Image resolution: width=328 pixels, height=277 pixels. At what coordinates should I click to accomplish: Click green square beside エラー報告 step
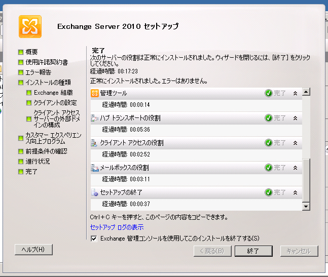[x=20, y=72]
